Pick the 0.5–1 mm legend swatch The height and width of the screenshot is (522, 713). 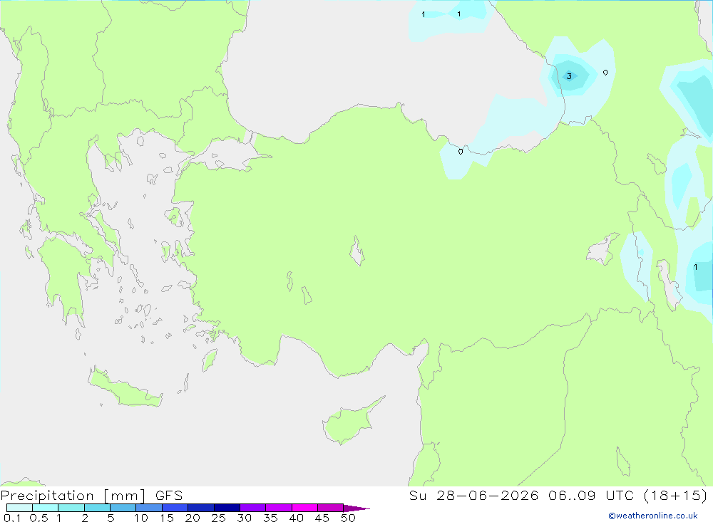tap(46, 508)
